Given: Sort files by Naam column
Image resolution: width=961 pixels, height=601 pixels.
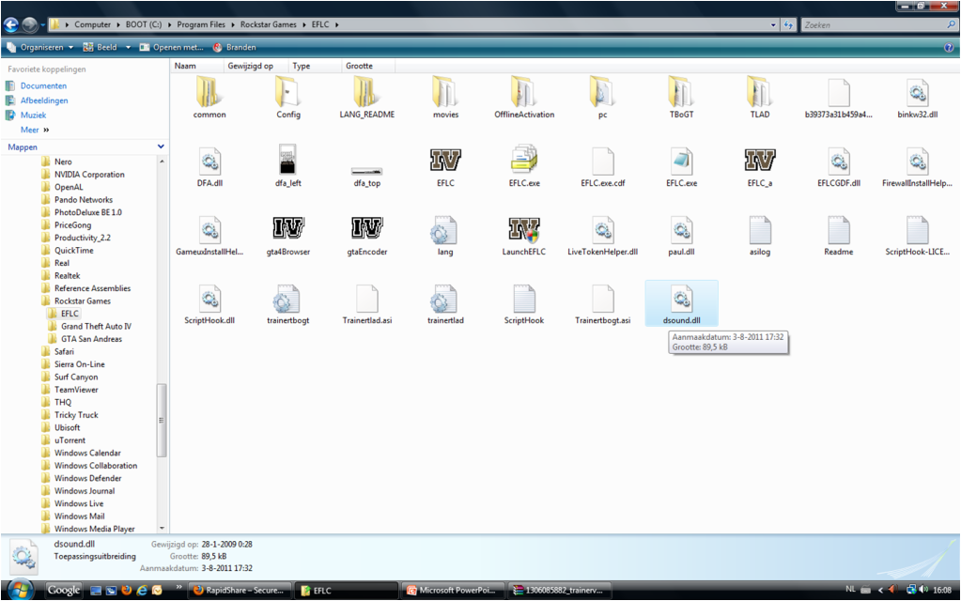Looking at the screenshot, I should (x=196, y=66).
